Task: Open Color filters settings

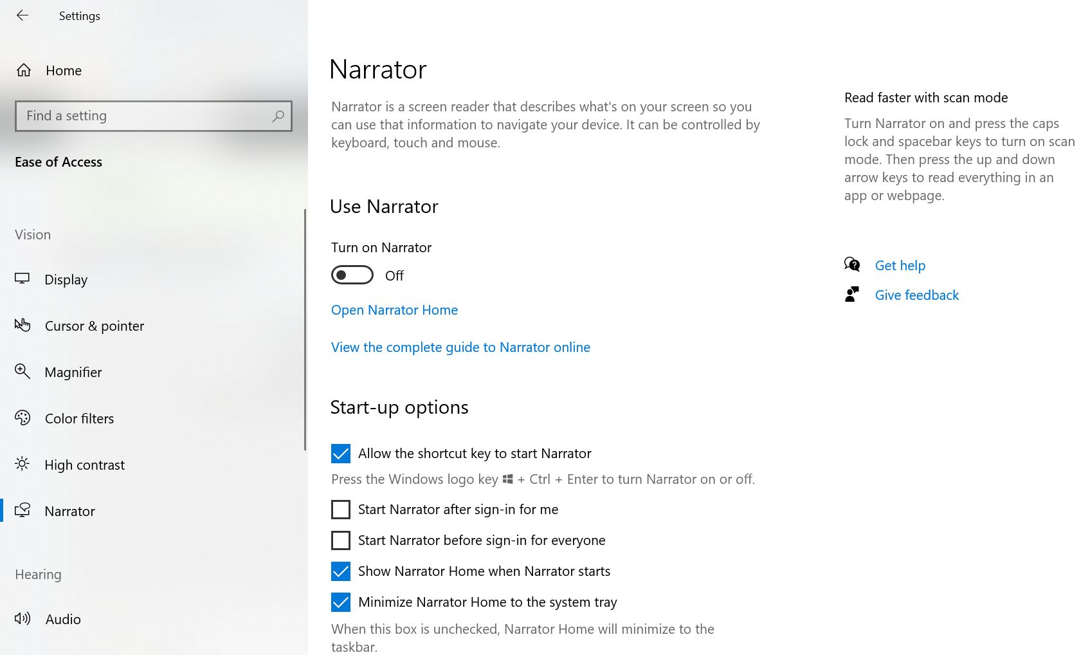Action: [x=153, y=418]
